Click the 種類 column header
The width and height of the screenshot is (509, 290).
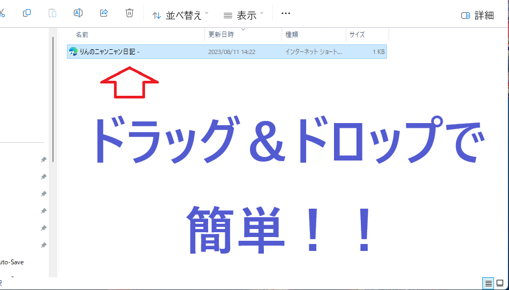tap(292, 35)
